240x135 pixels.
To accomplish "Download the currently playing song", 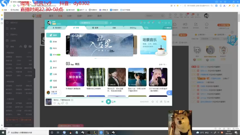I will click(x=58, y=103).
